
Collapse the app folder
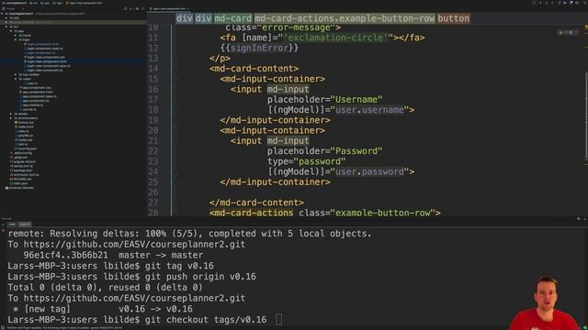coord(11,31)
